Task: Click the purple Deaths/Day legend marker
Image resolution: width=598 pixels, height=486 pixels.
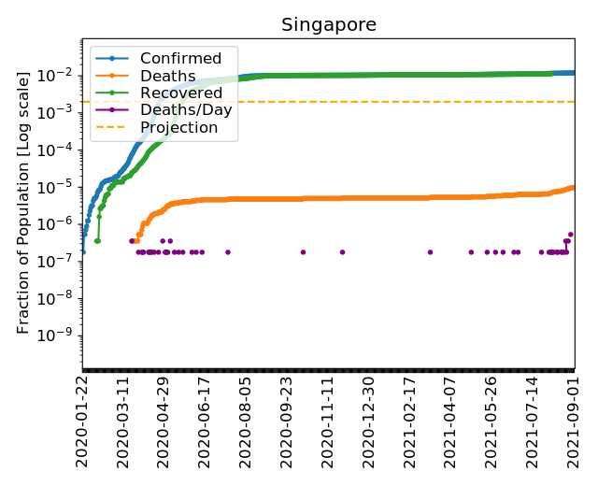Action: point(111,109)
